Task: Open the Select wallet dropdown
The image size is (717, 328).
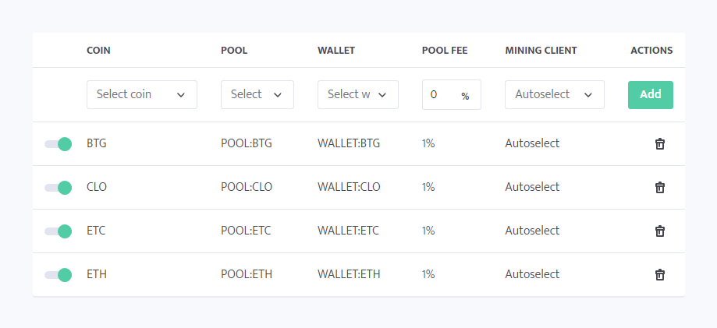Action: pyautogui.click(x=357, y=94)
